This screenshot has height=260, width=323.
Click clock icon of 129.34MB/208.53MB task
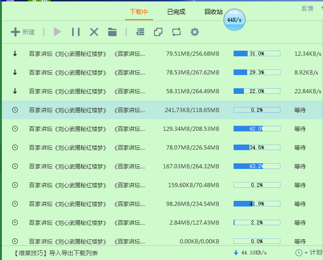point(15,129)
